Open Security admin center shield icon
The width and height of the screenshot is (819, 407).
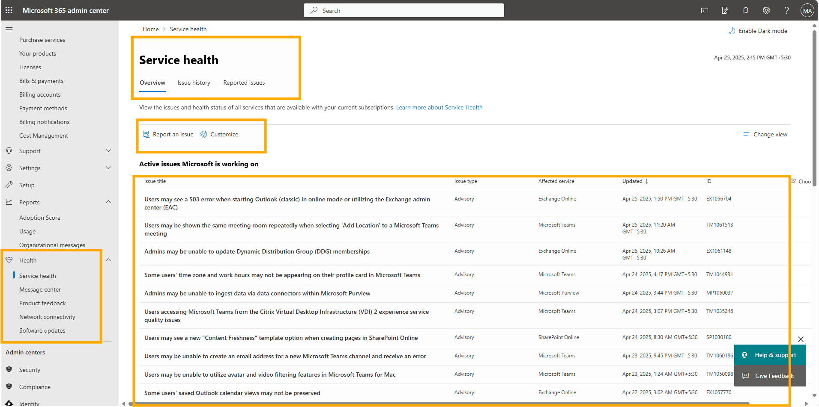click(x=9, y=369)
